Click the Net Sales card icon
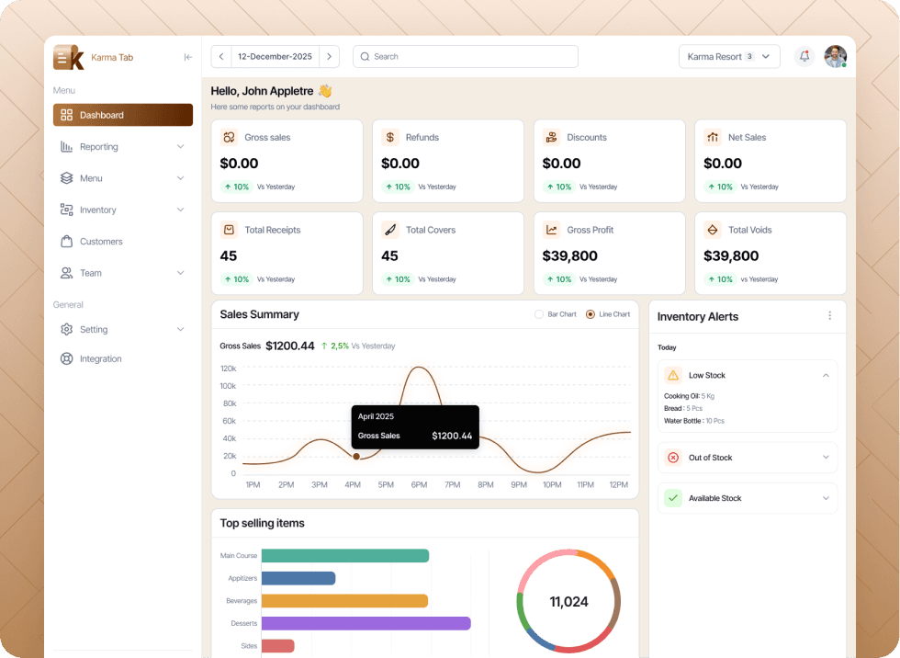The width and height of the screenshot is (900, 658). click(x=713, y=137)
